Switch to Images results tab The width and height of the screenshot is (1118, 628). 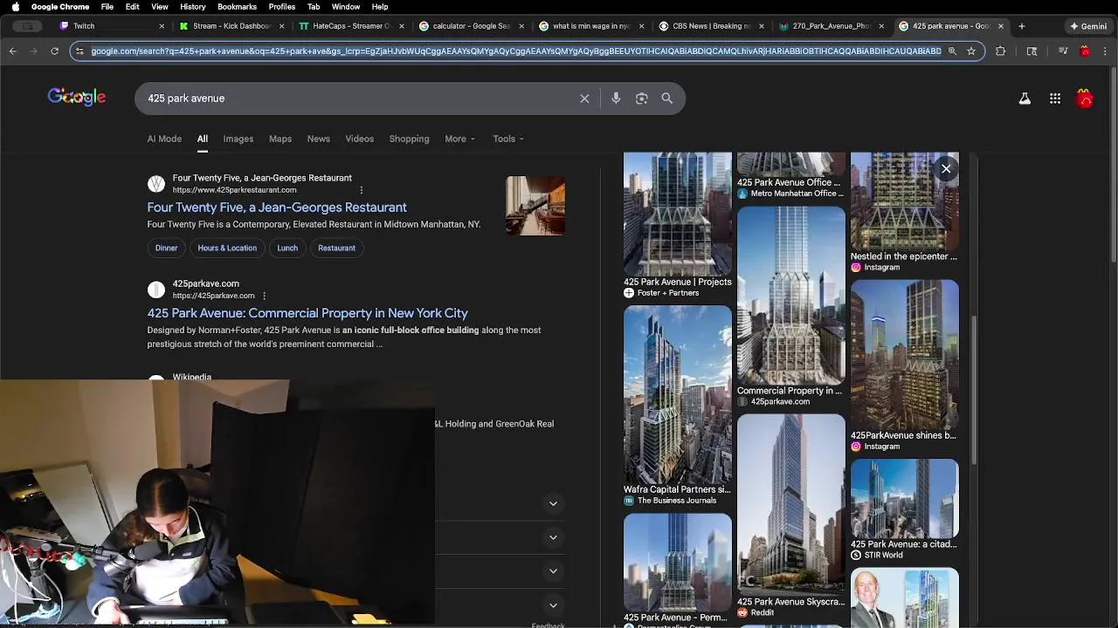coord(238,139)
